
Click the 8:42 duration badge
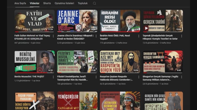click(x=179, y=70)
